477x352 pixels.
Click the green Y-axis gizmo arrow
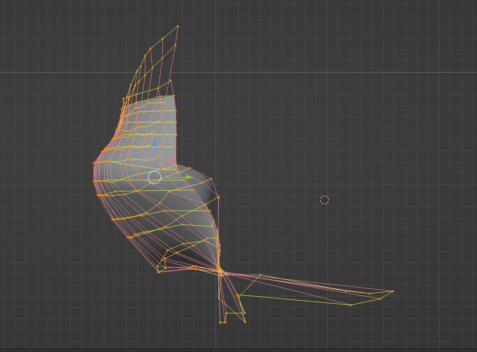click(189, 178)
